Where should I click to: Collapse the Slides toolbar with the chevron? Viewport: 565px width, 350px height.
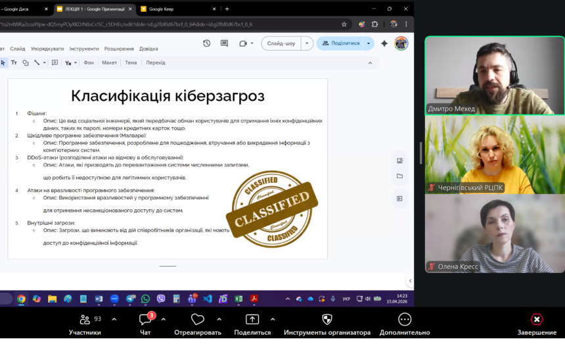[370, 63]
